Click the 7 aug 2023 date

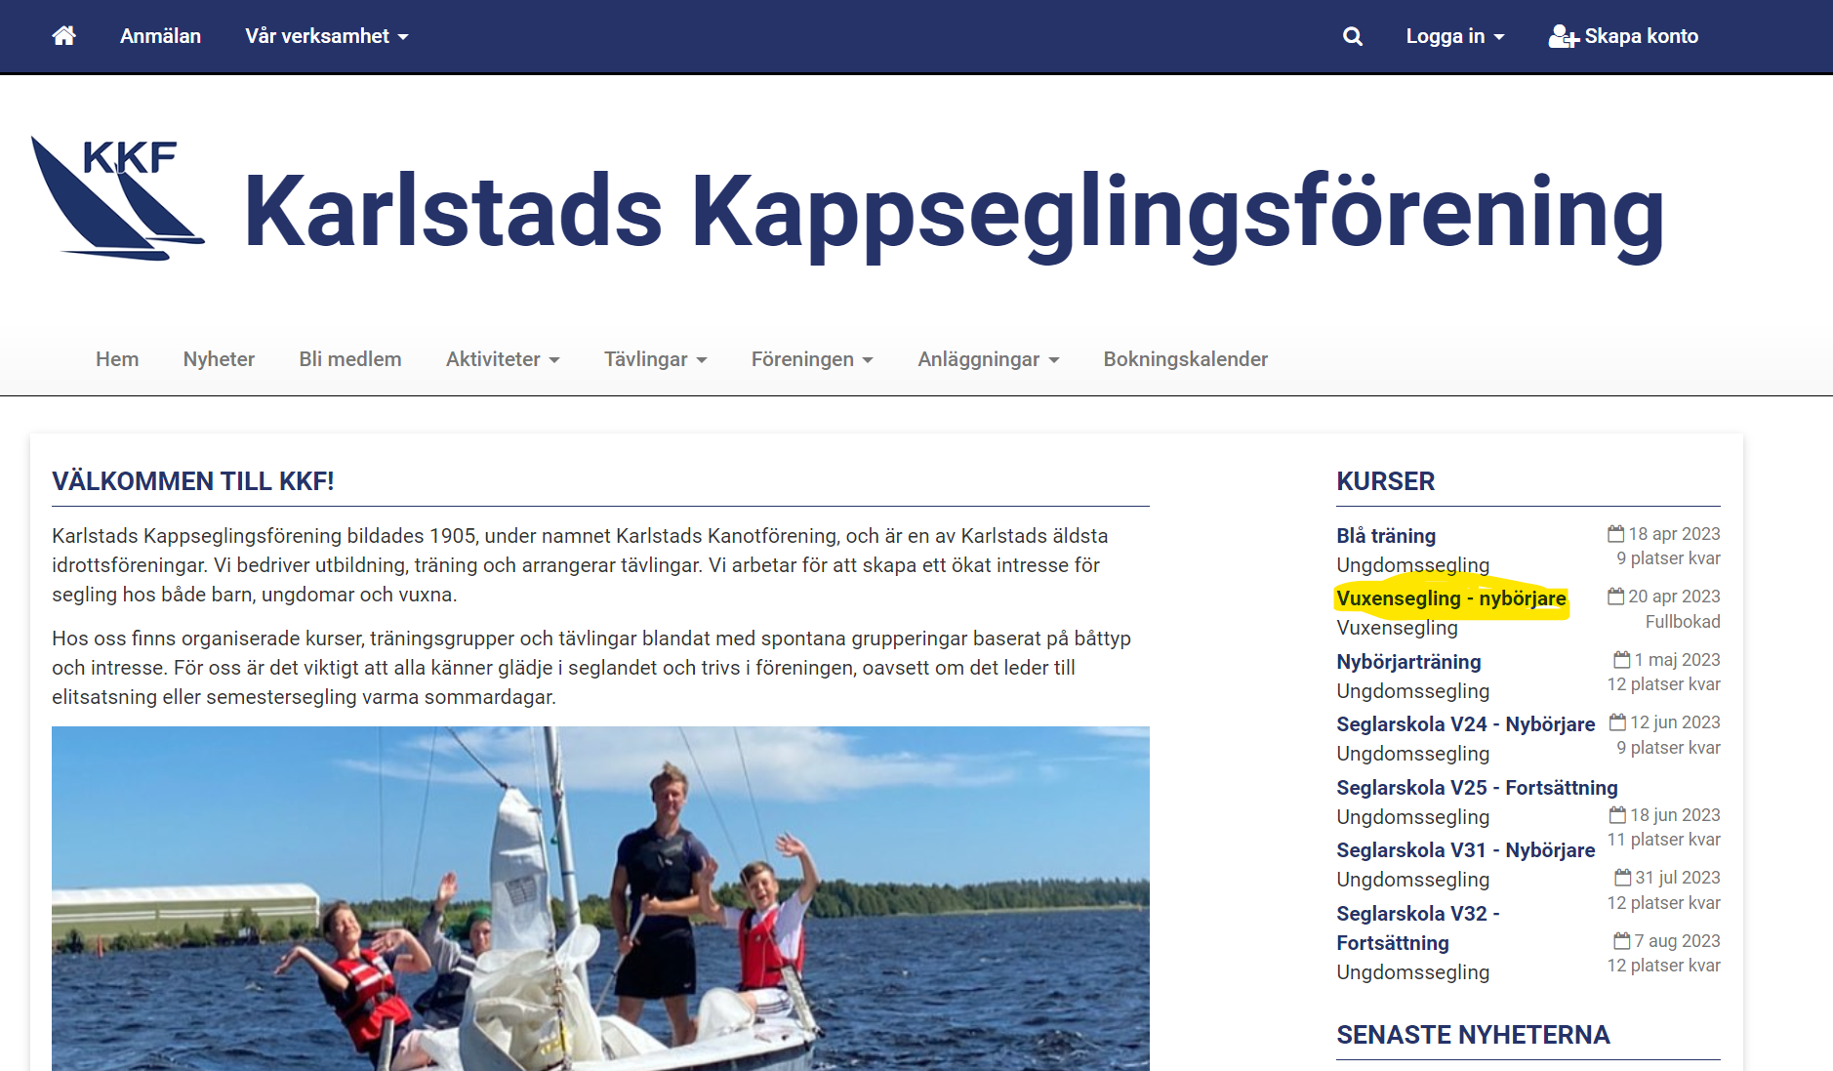click(x=1678, y=941)
